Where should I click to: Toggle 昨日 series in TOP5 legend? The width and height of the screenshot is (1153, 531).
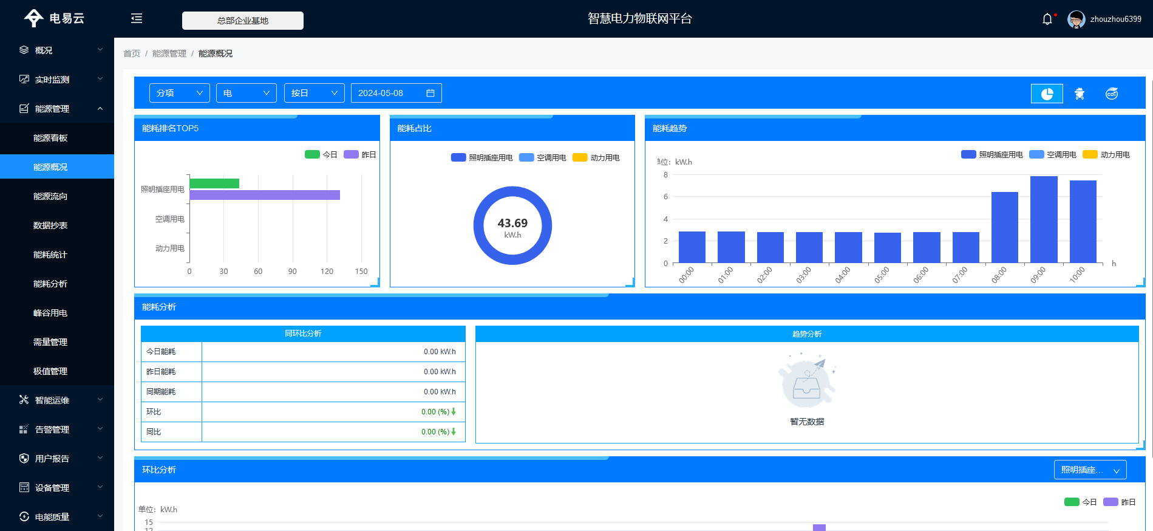360,154
